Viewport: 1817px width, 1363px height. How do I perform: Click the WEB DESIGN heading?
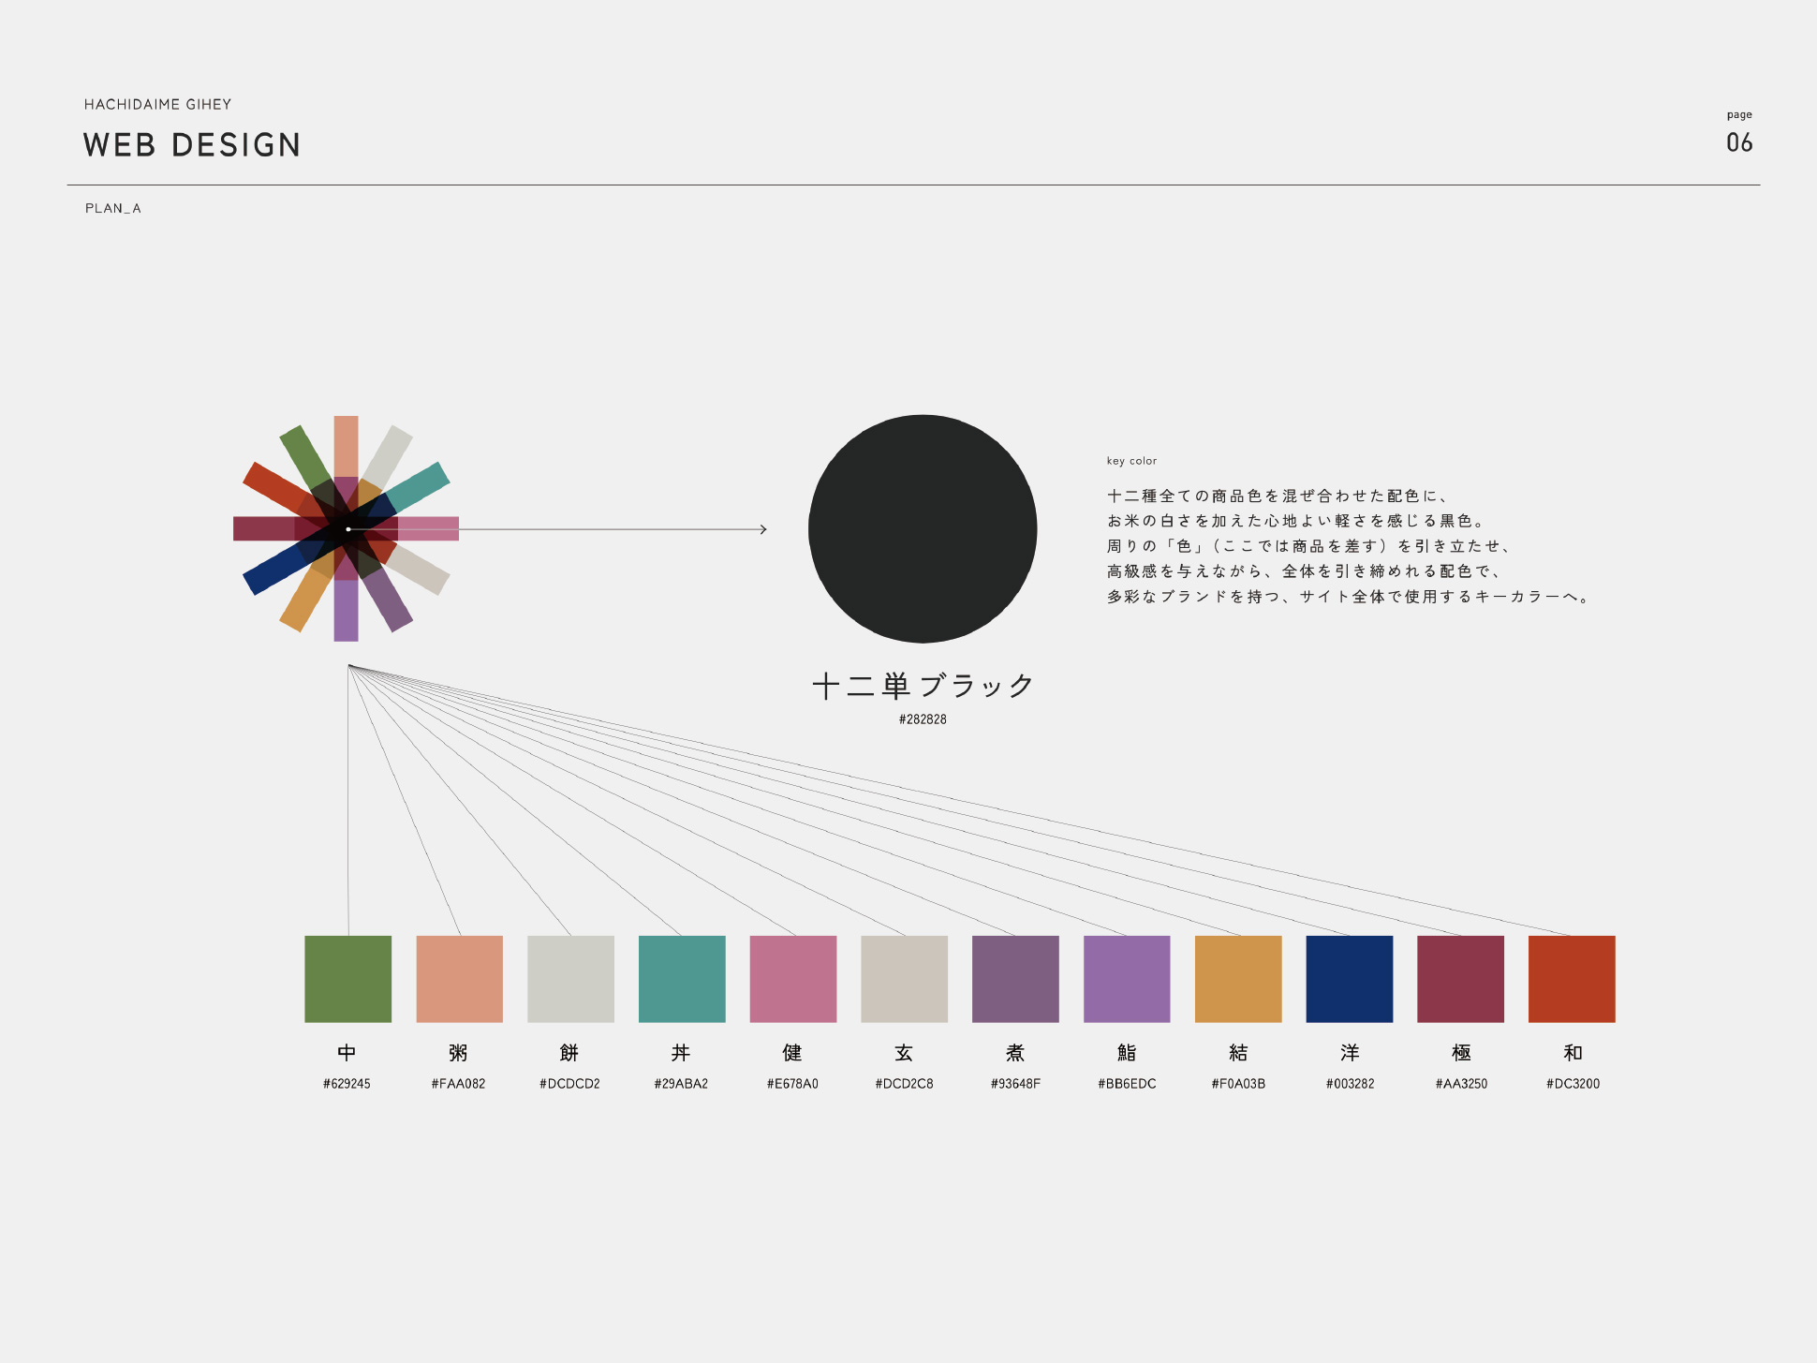point(192,145)
